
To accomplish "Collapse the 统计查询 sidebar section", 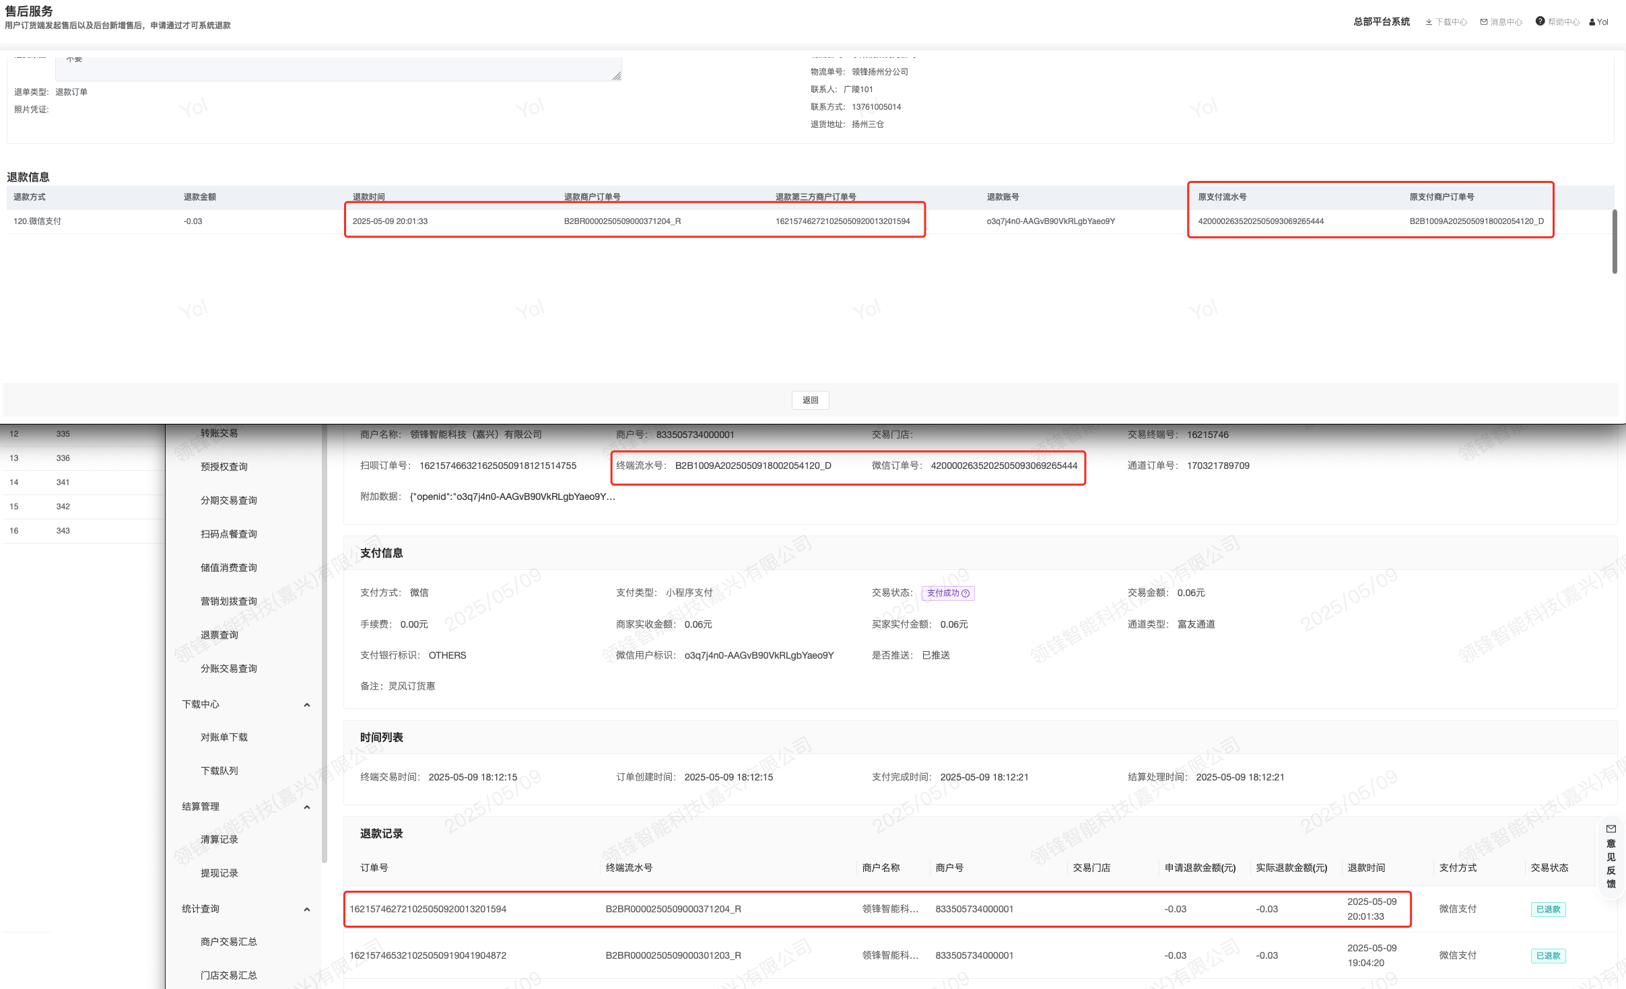I will click(307, 910).
